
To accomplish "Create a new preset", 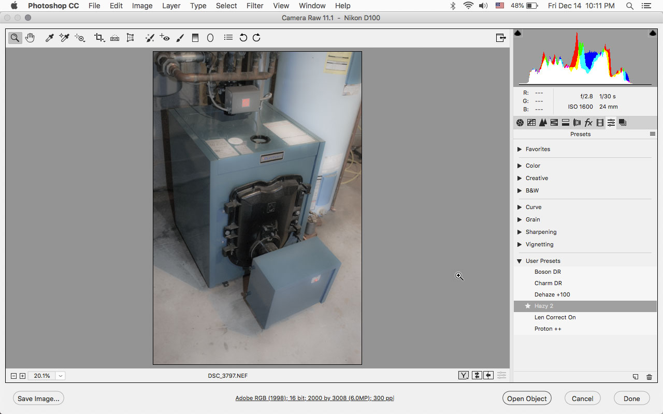I will 636,377.
